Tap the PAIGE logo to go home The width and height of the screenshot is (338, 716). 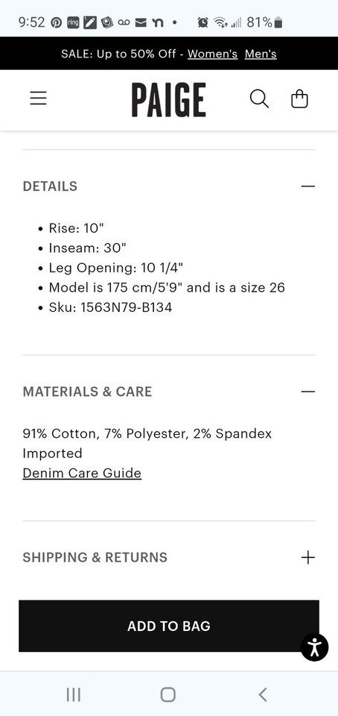click(x=169, y=99)
